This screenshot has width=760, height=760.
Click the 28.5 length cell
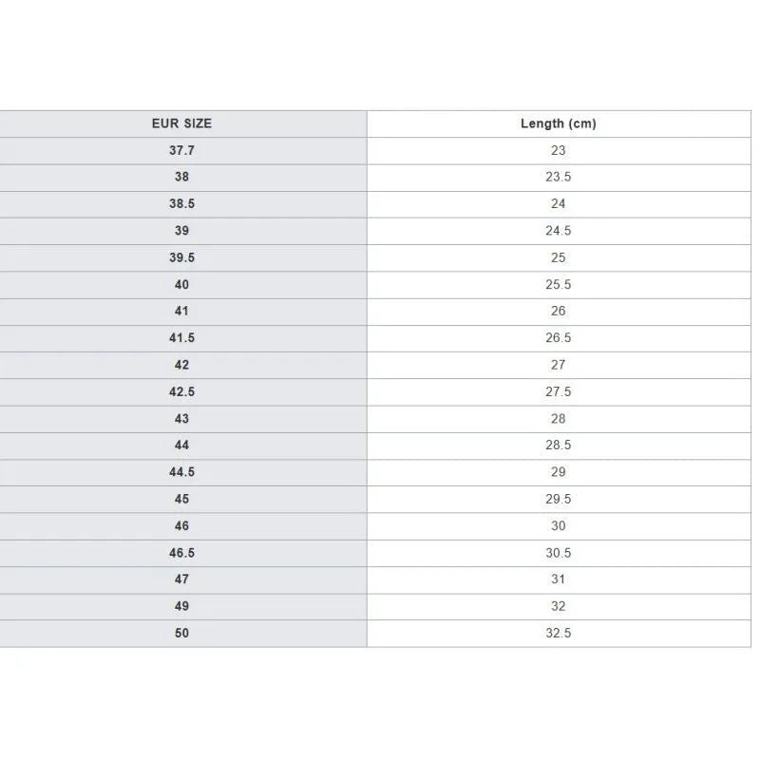(559, 446)
